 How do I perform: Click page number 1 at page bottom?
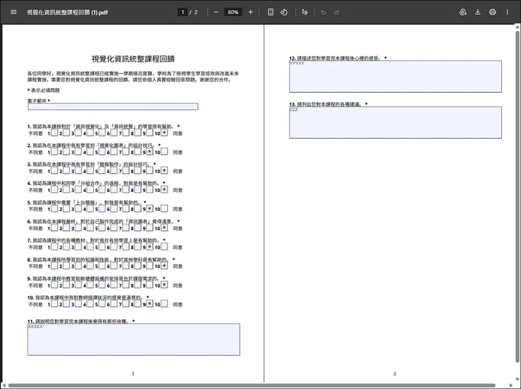pos(133,374)
